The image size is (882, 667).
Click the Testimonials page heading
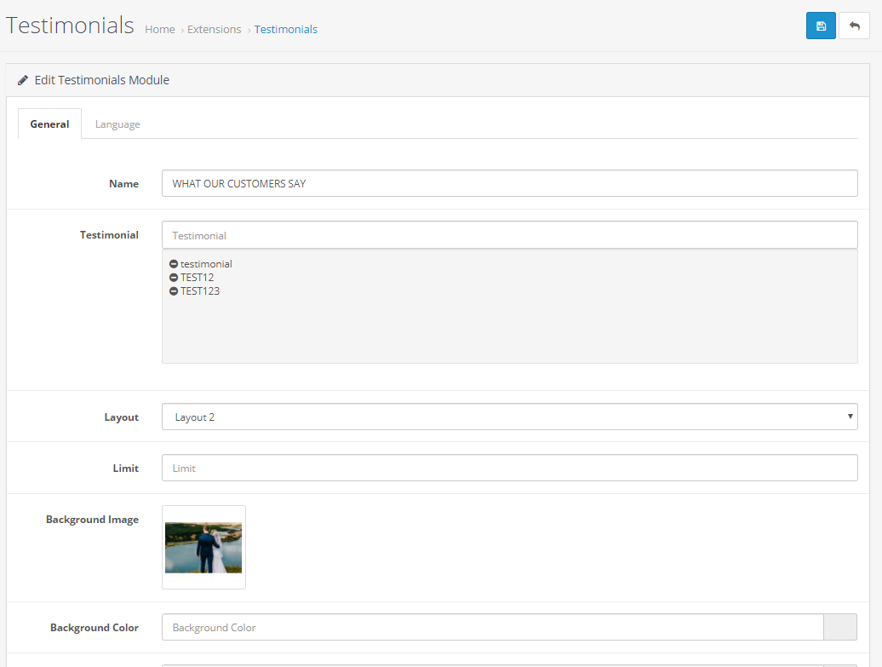tap(70, 26)
